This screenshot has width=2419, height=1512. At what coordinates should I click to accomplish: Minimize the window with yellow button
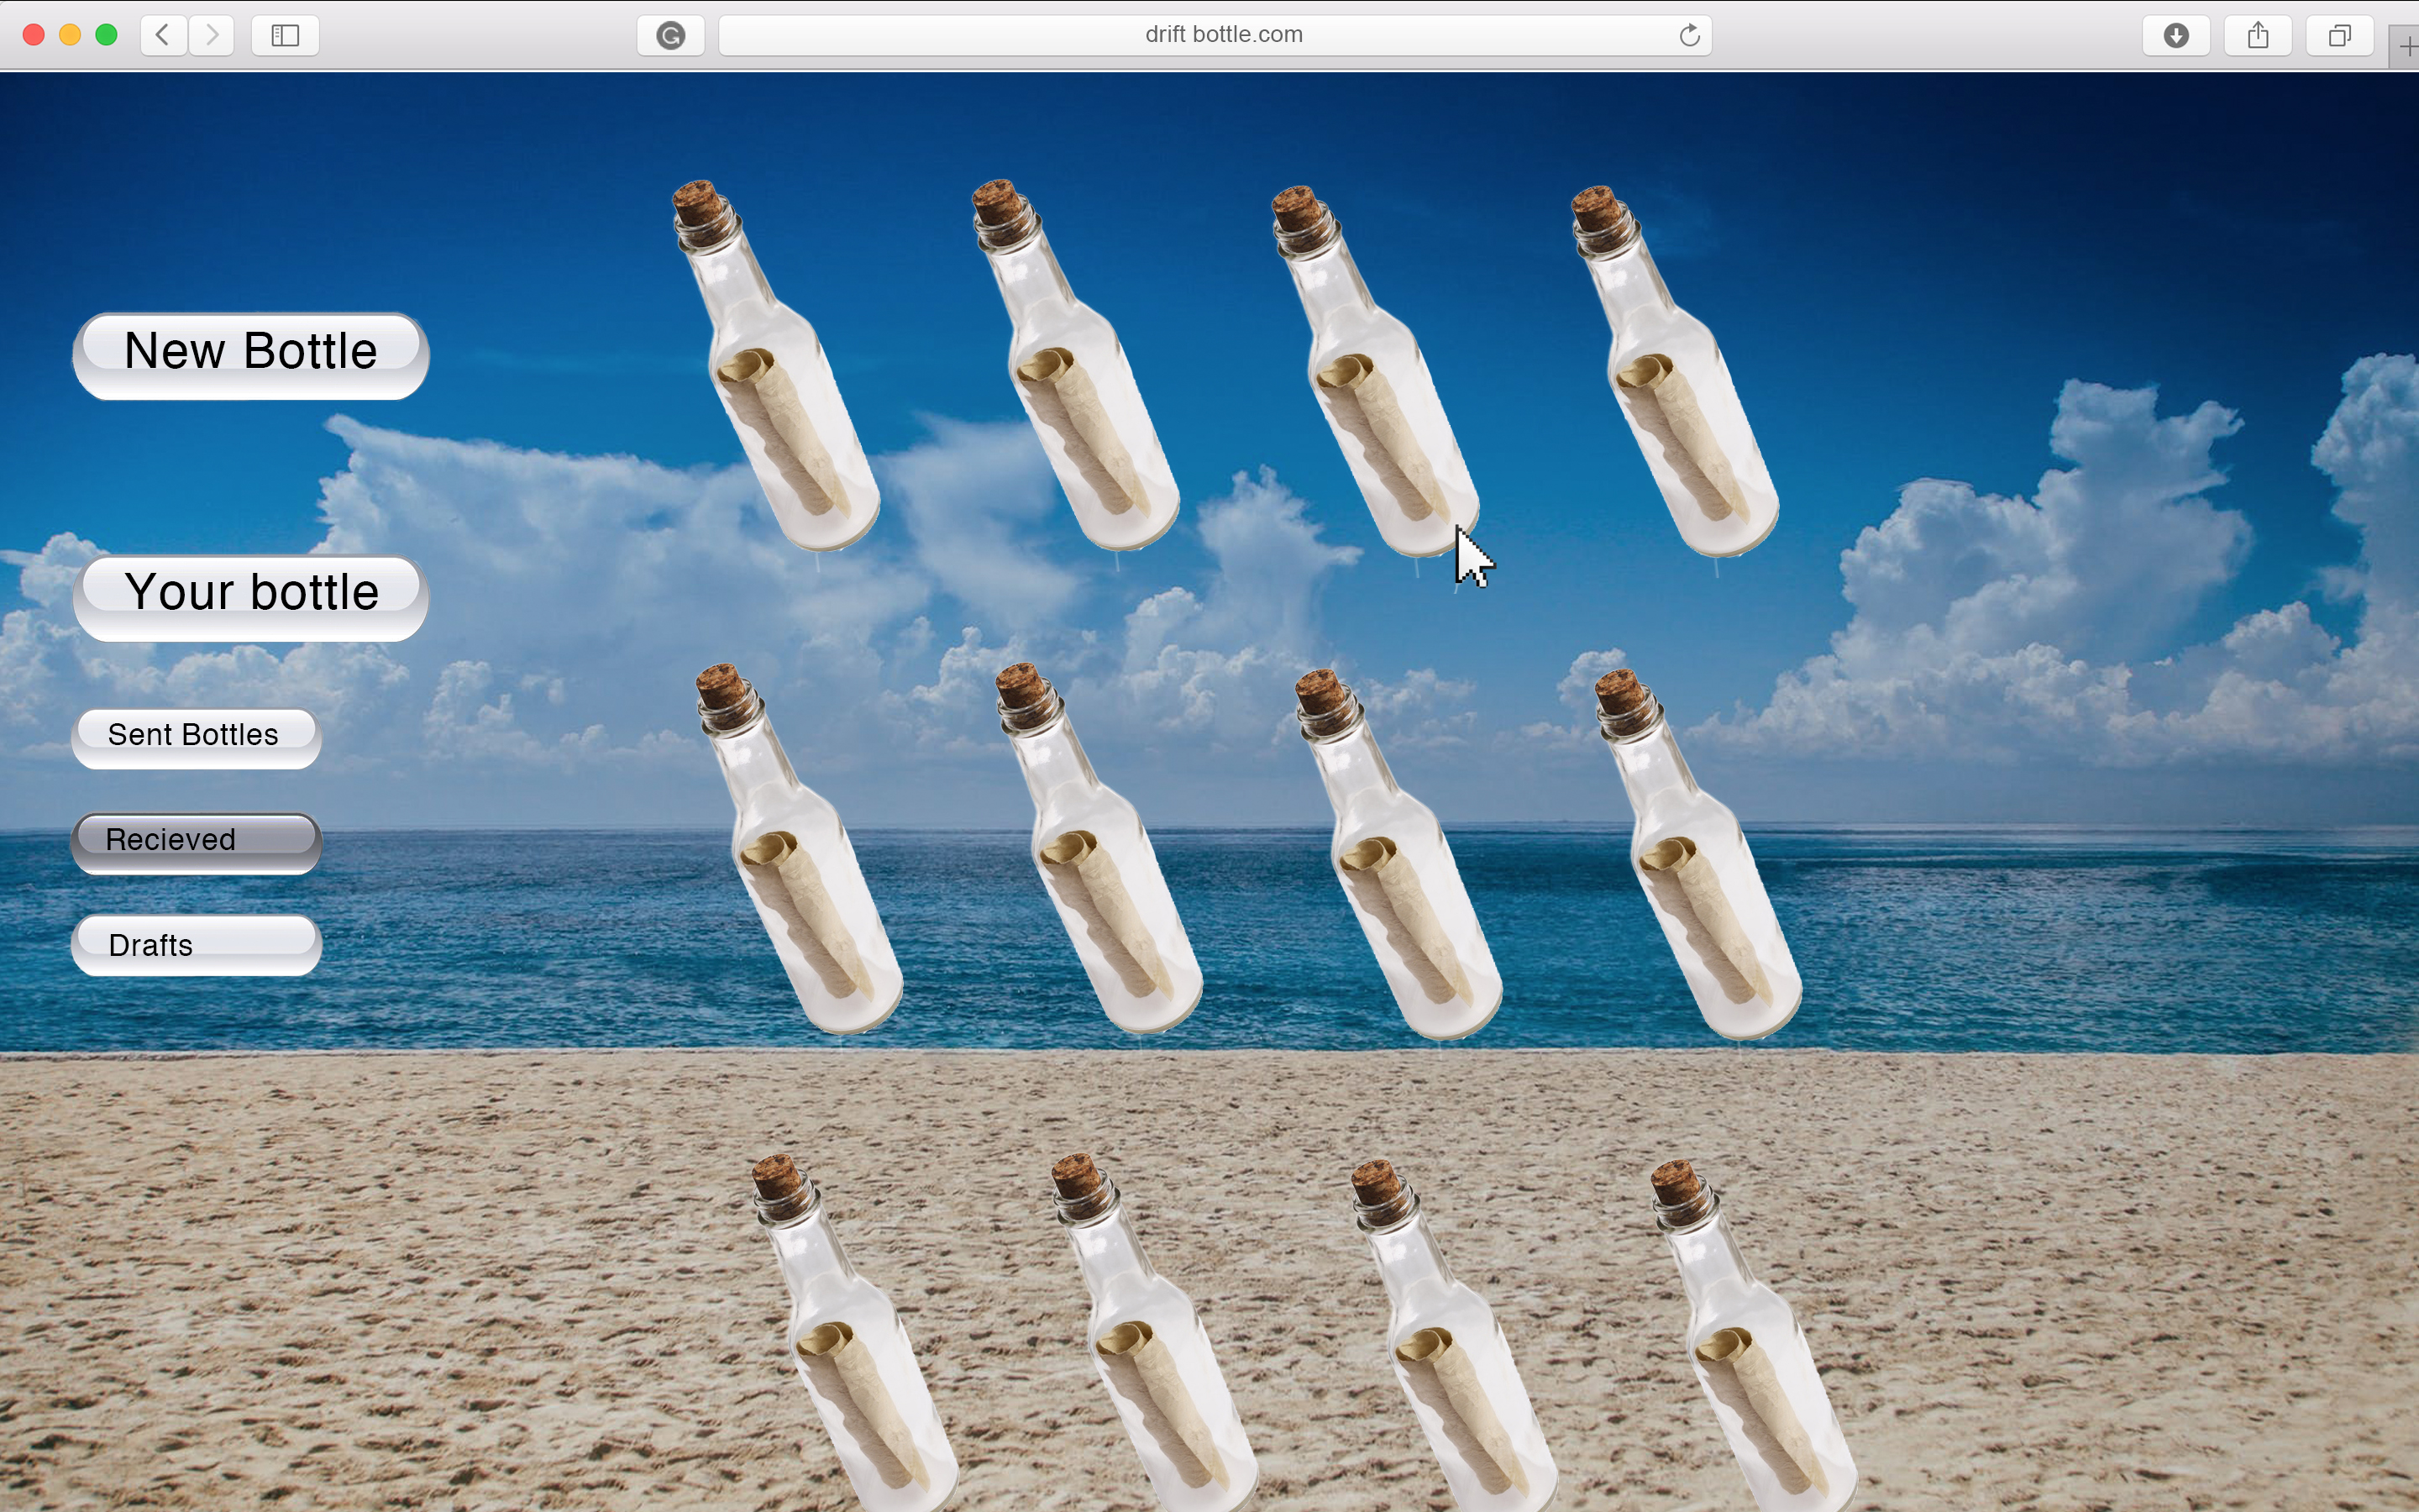click(x=70, y=35)
